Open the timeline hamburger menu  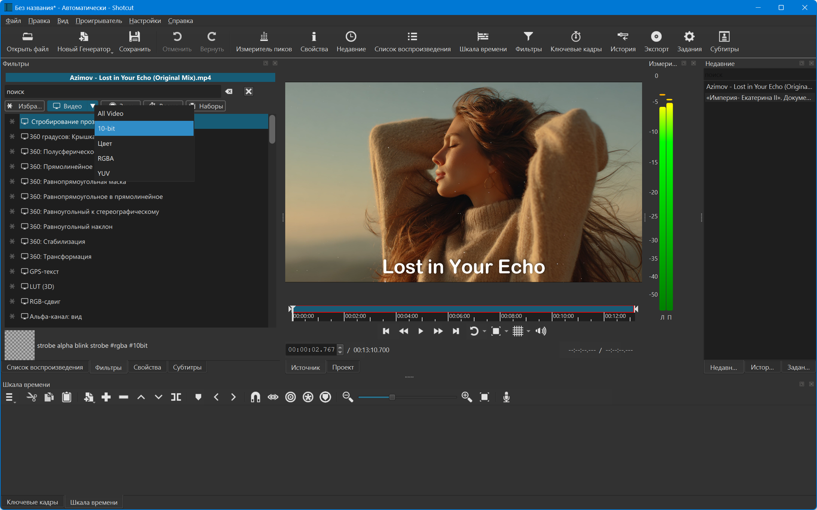tap(9, 397)
